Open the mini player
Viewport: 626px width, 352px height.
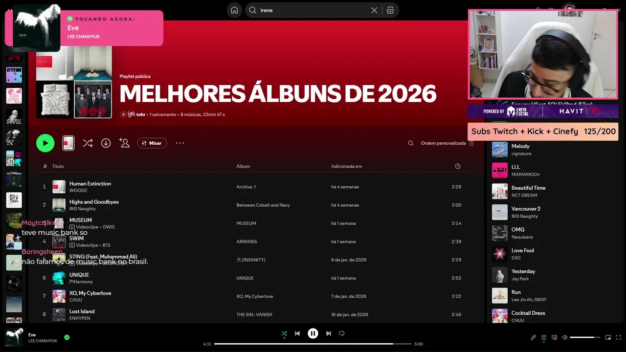[x=608, y=337]
